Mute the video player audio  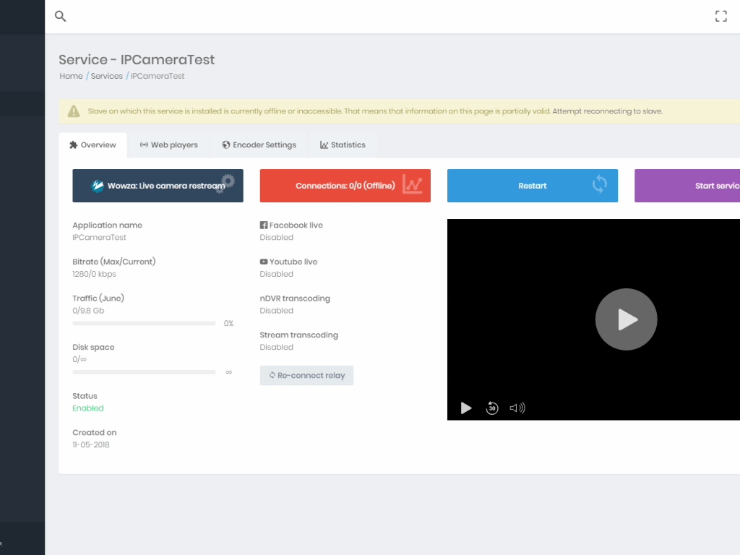coord(517,408)
